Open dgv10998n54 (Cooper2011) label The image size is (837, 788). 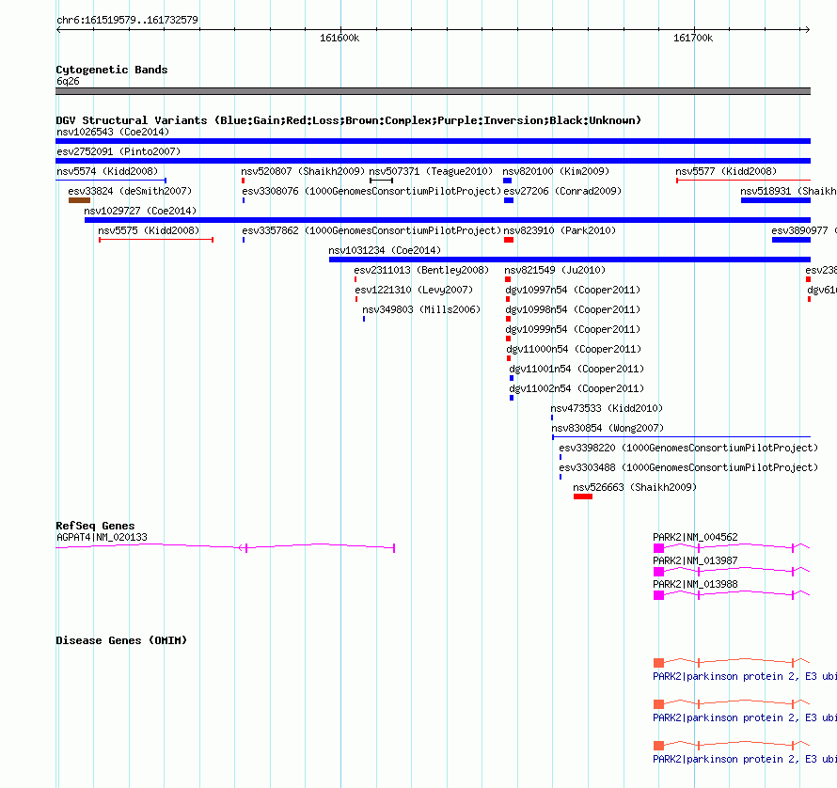pos(574,309)
